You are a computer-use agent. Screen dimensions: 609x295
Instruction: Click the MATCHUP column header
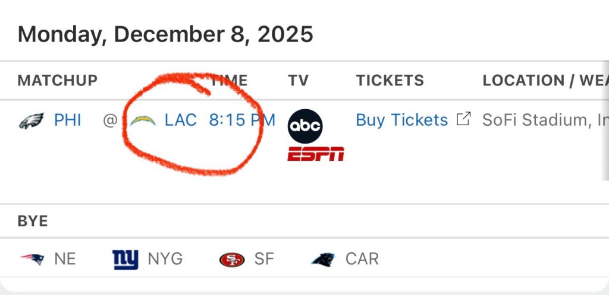pos(58,80)
